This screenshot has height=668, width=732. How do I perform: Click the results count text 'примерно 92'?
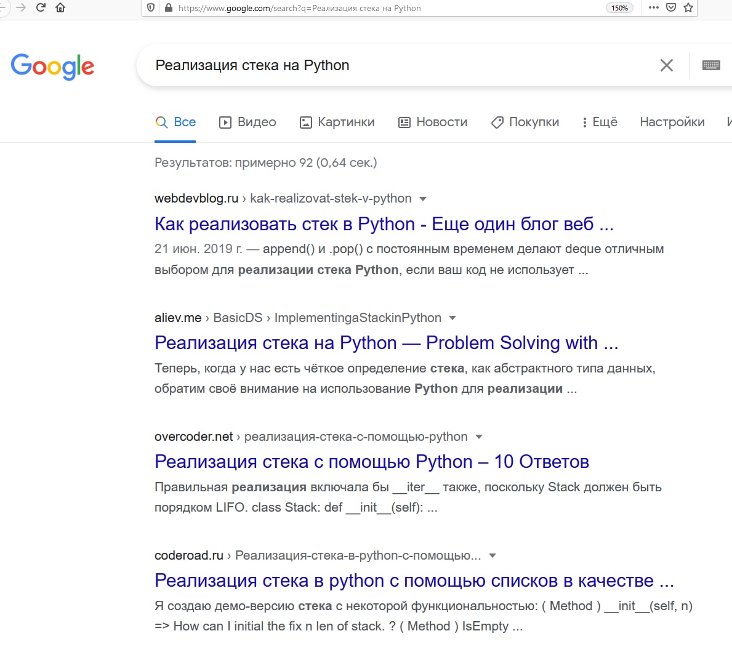[x=273, y=163]
